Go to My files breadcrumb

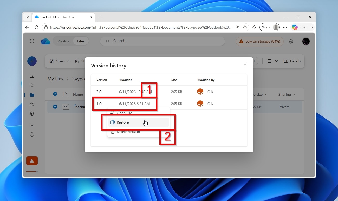[55, 79]
